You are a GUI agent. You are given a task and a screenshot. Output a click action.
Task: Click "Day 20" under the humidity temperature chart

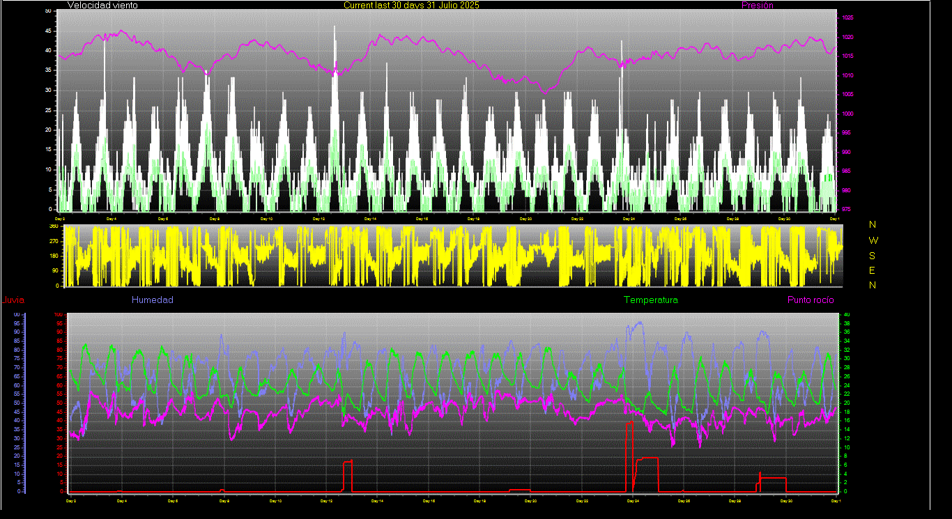pyautogui.click(x=530, y=501)
